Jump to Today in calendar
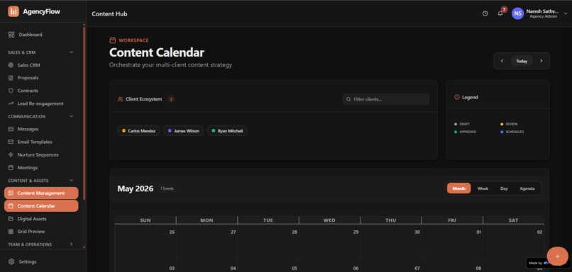572x272 pixels. click(522, 61)
